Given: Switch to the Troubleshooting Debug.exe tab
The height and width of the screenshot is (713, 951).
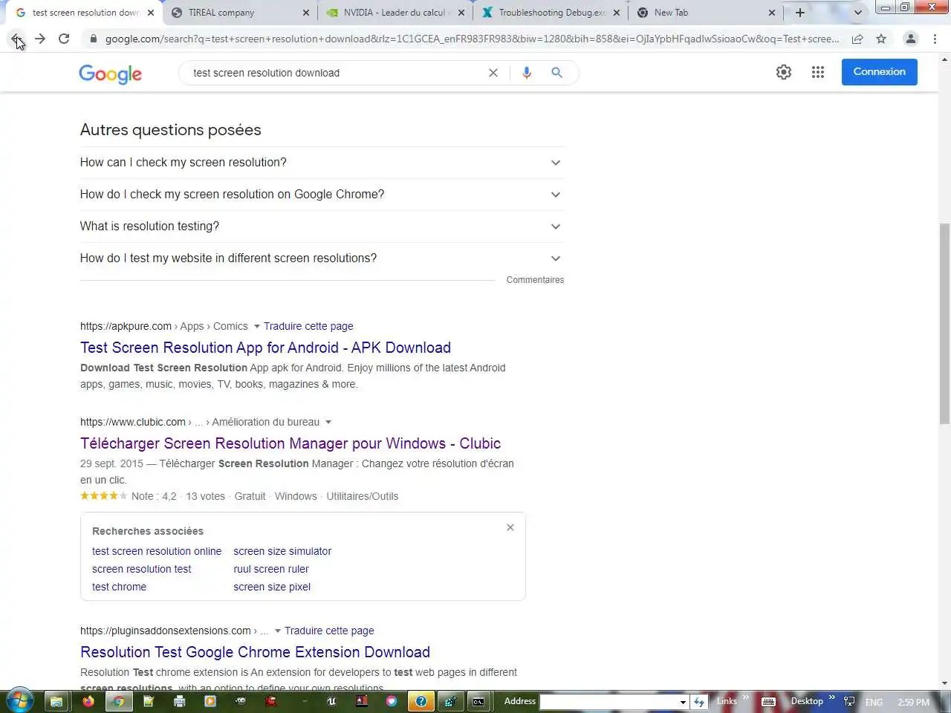Looking at the screenshot, I should pyautogui.click(x=550, y=13).
